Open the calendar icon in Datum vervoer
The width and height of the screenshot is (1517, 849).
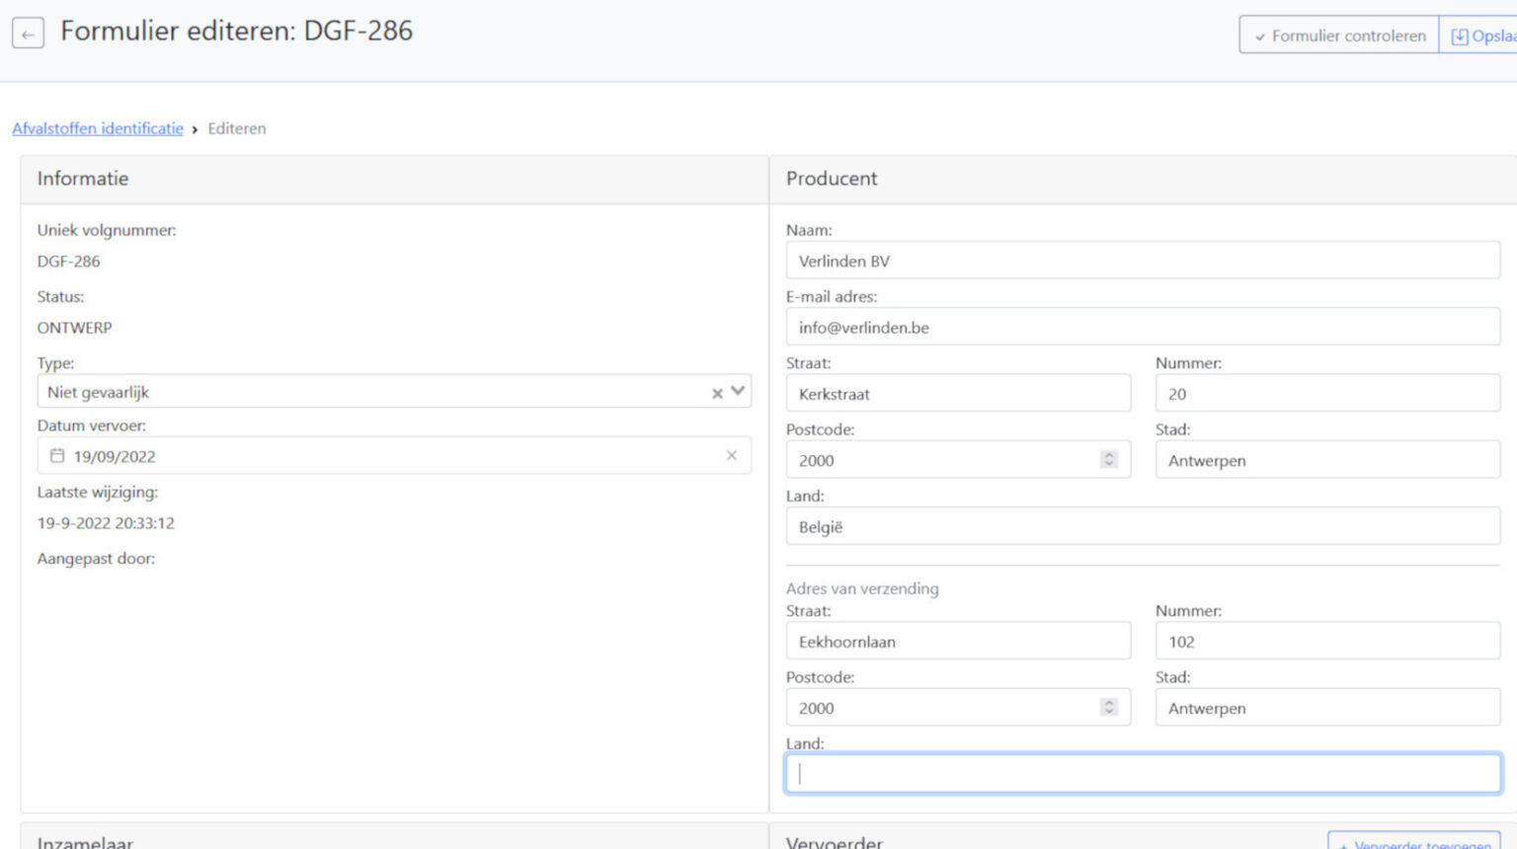(x=57, y=456)
